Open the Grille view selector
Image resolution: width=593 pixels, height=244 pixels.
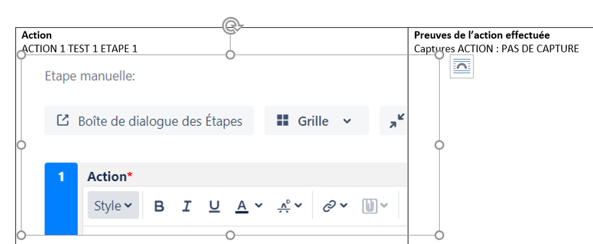(317, 121)
